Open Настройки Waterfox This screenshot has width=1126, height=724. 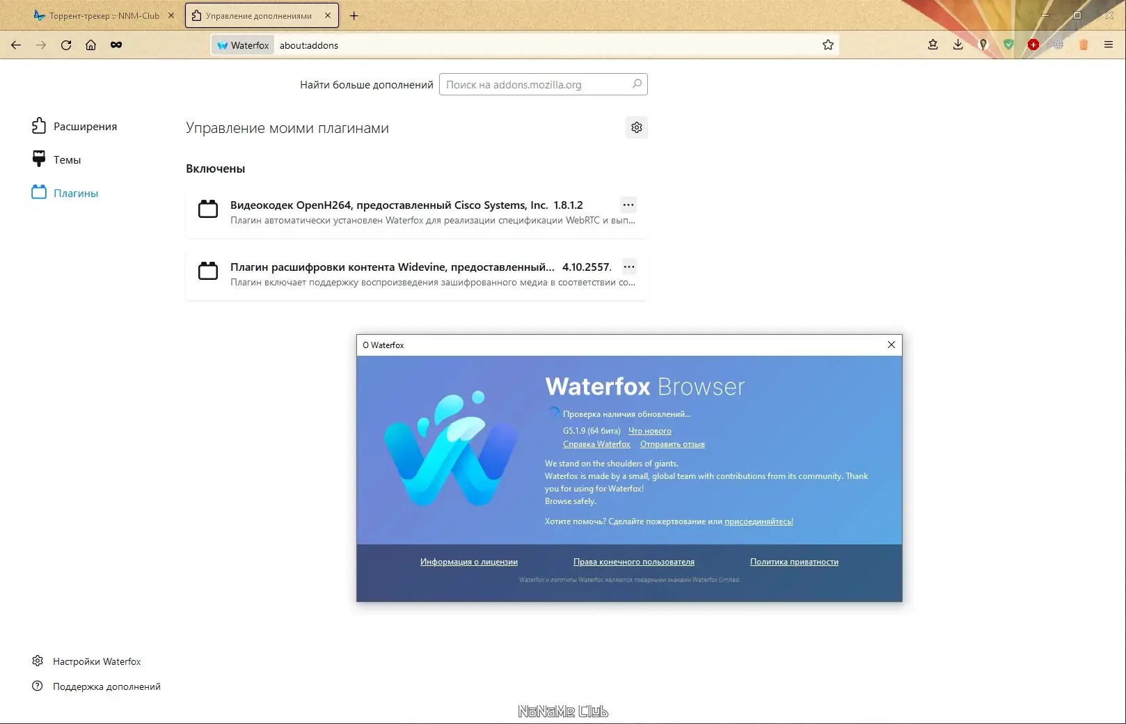pyautogui.click(x=86, y=661)
